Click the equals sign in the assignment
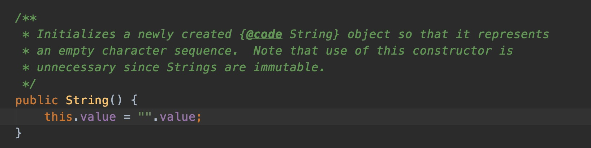 click(x=127, y=117)
